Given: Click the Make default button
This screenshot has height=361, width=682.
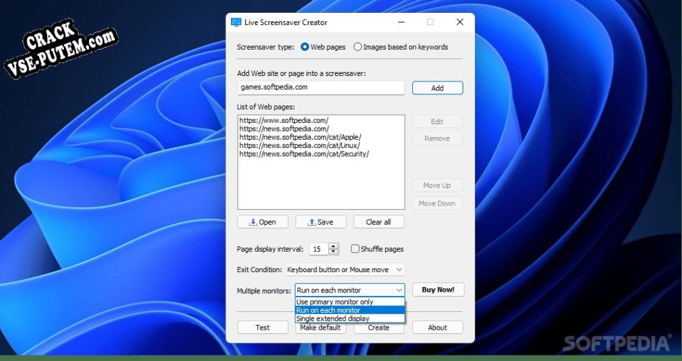Looking at the screenshot, I should 321,328.
